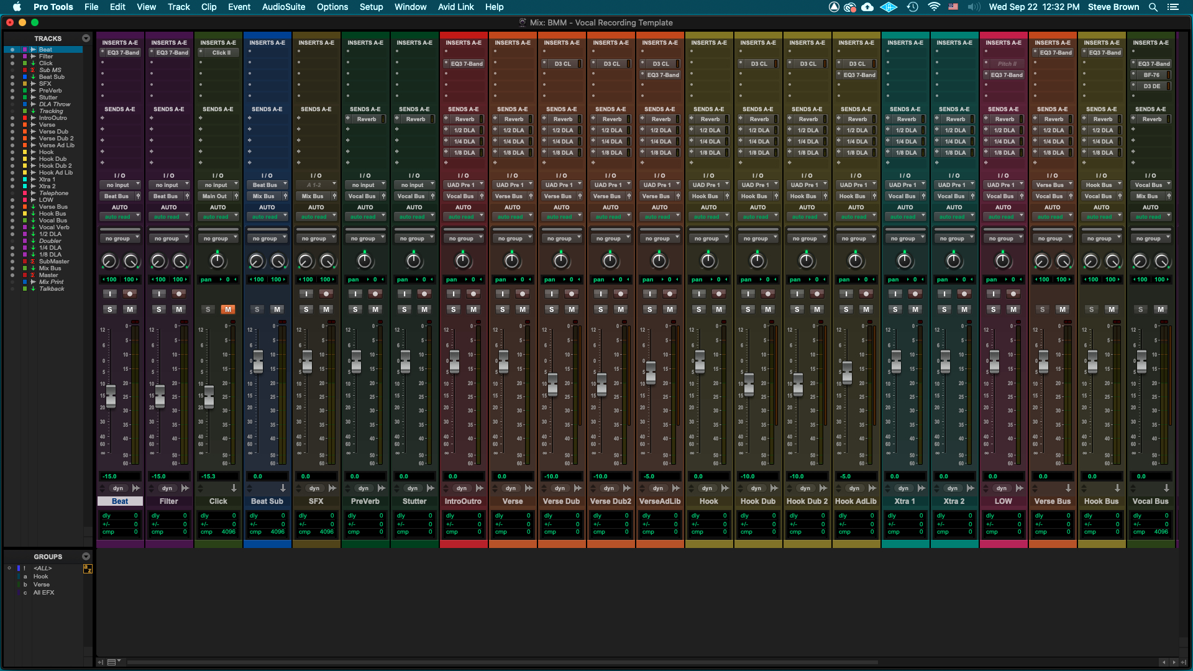Open the AudioSuite menu

tap(283, 7)
